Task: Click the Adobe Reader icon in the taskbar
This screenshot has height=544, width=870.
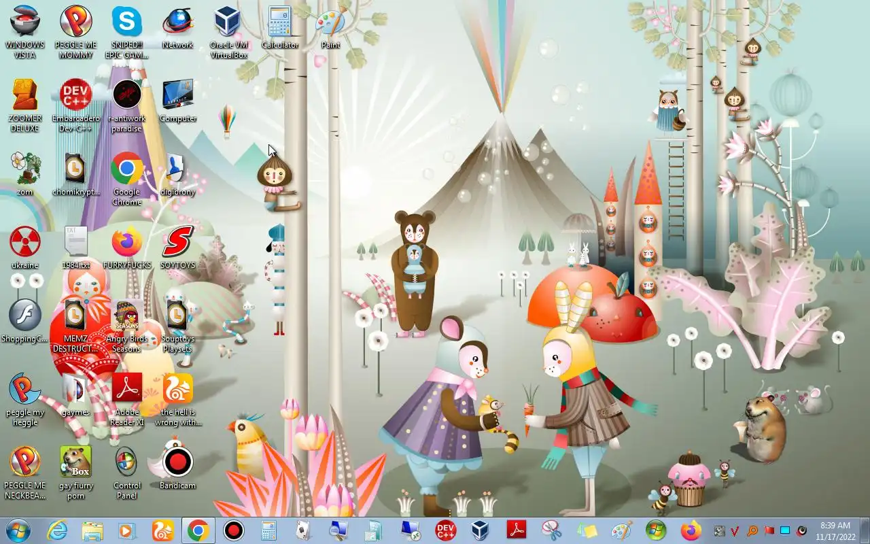Action: point(516,530)
